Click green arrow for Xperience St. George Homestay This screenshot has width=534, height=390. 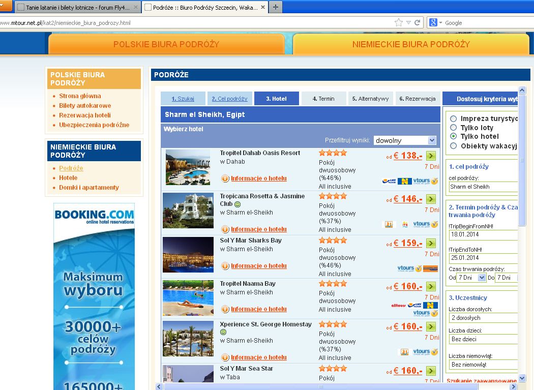431,327
